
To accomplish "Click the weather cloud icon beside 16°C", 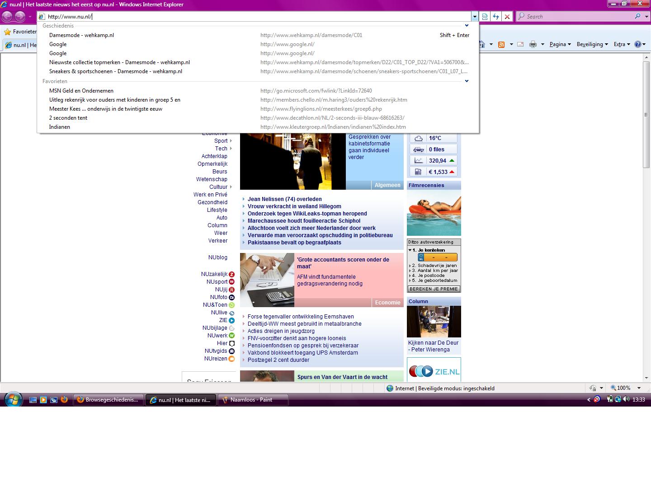I will click(x=419, y=138).
